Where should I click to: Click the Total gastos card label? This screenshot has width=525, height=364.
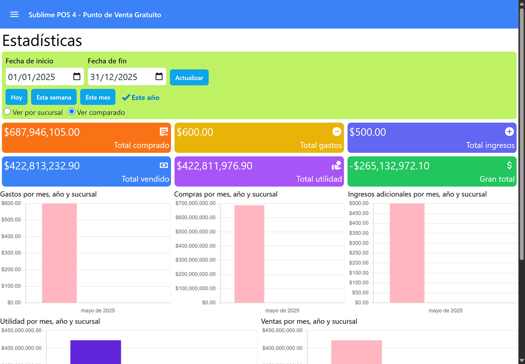[321, 146]
